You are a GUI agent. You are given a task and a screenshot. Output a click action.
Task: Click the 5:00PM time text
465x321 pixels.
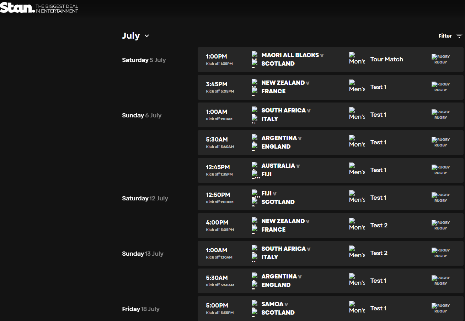(x=217, y=305)
